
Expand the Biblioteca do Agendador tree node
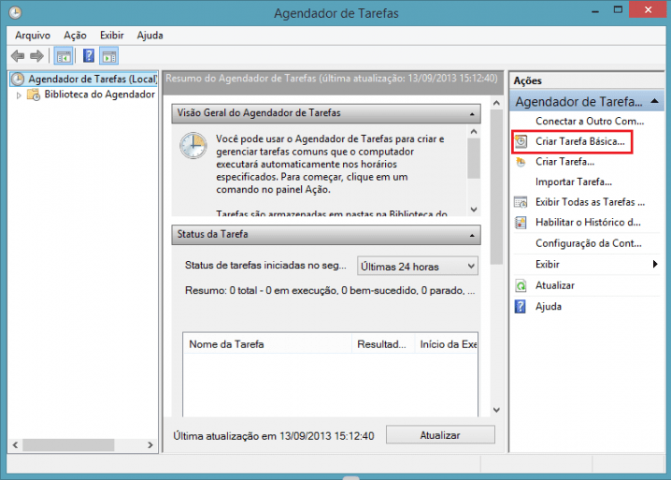(19, 95)
